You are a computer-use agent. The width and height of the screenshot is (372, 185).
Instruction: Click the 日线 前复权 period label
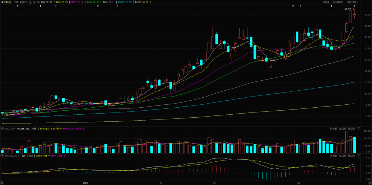[x=20, y=2]
